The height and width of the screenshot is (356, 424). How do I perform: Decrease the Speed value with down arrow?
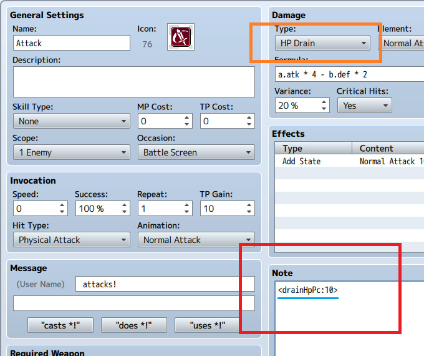click(62, 212)
